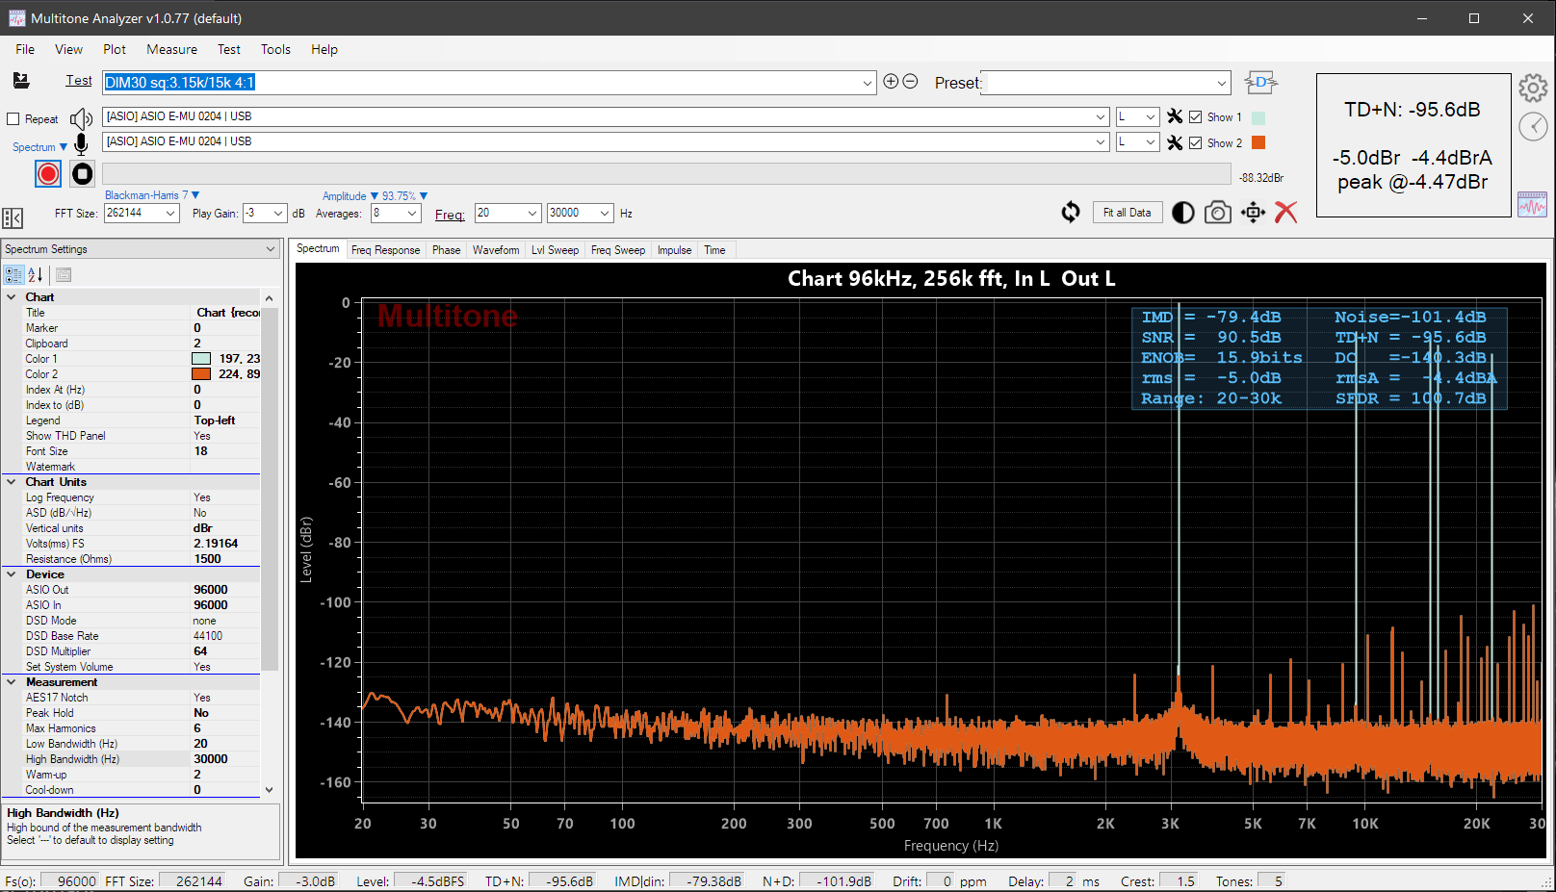Open the FFT Size dropdown
The height and width of the screenshot is (892, 1556).
(170, 214)
